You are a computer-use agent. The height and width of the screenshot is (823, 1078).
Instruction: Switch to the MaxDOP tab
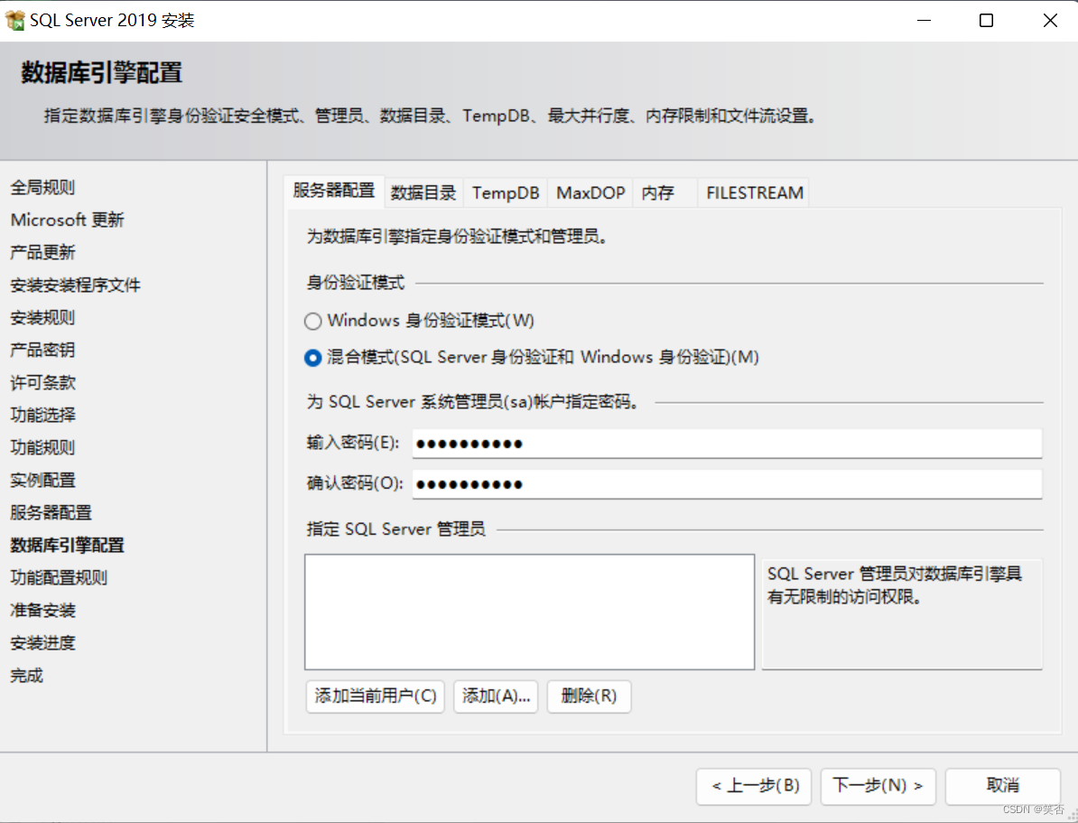[x=590, y=192]
